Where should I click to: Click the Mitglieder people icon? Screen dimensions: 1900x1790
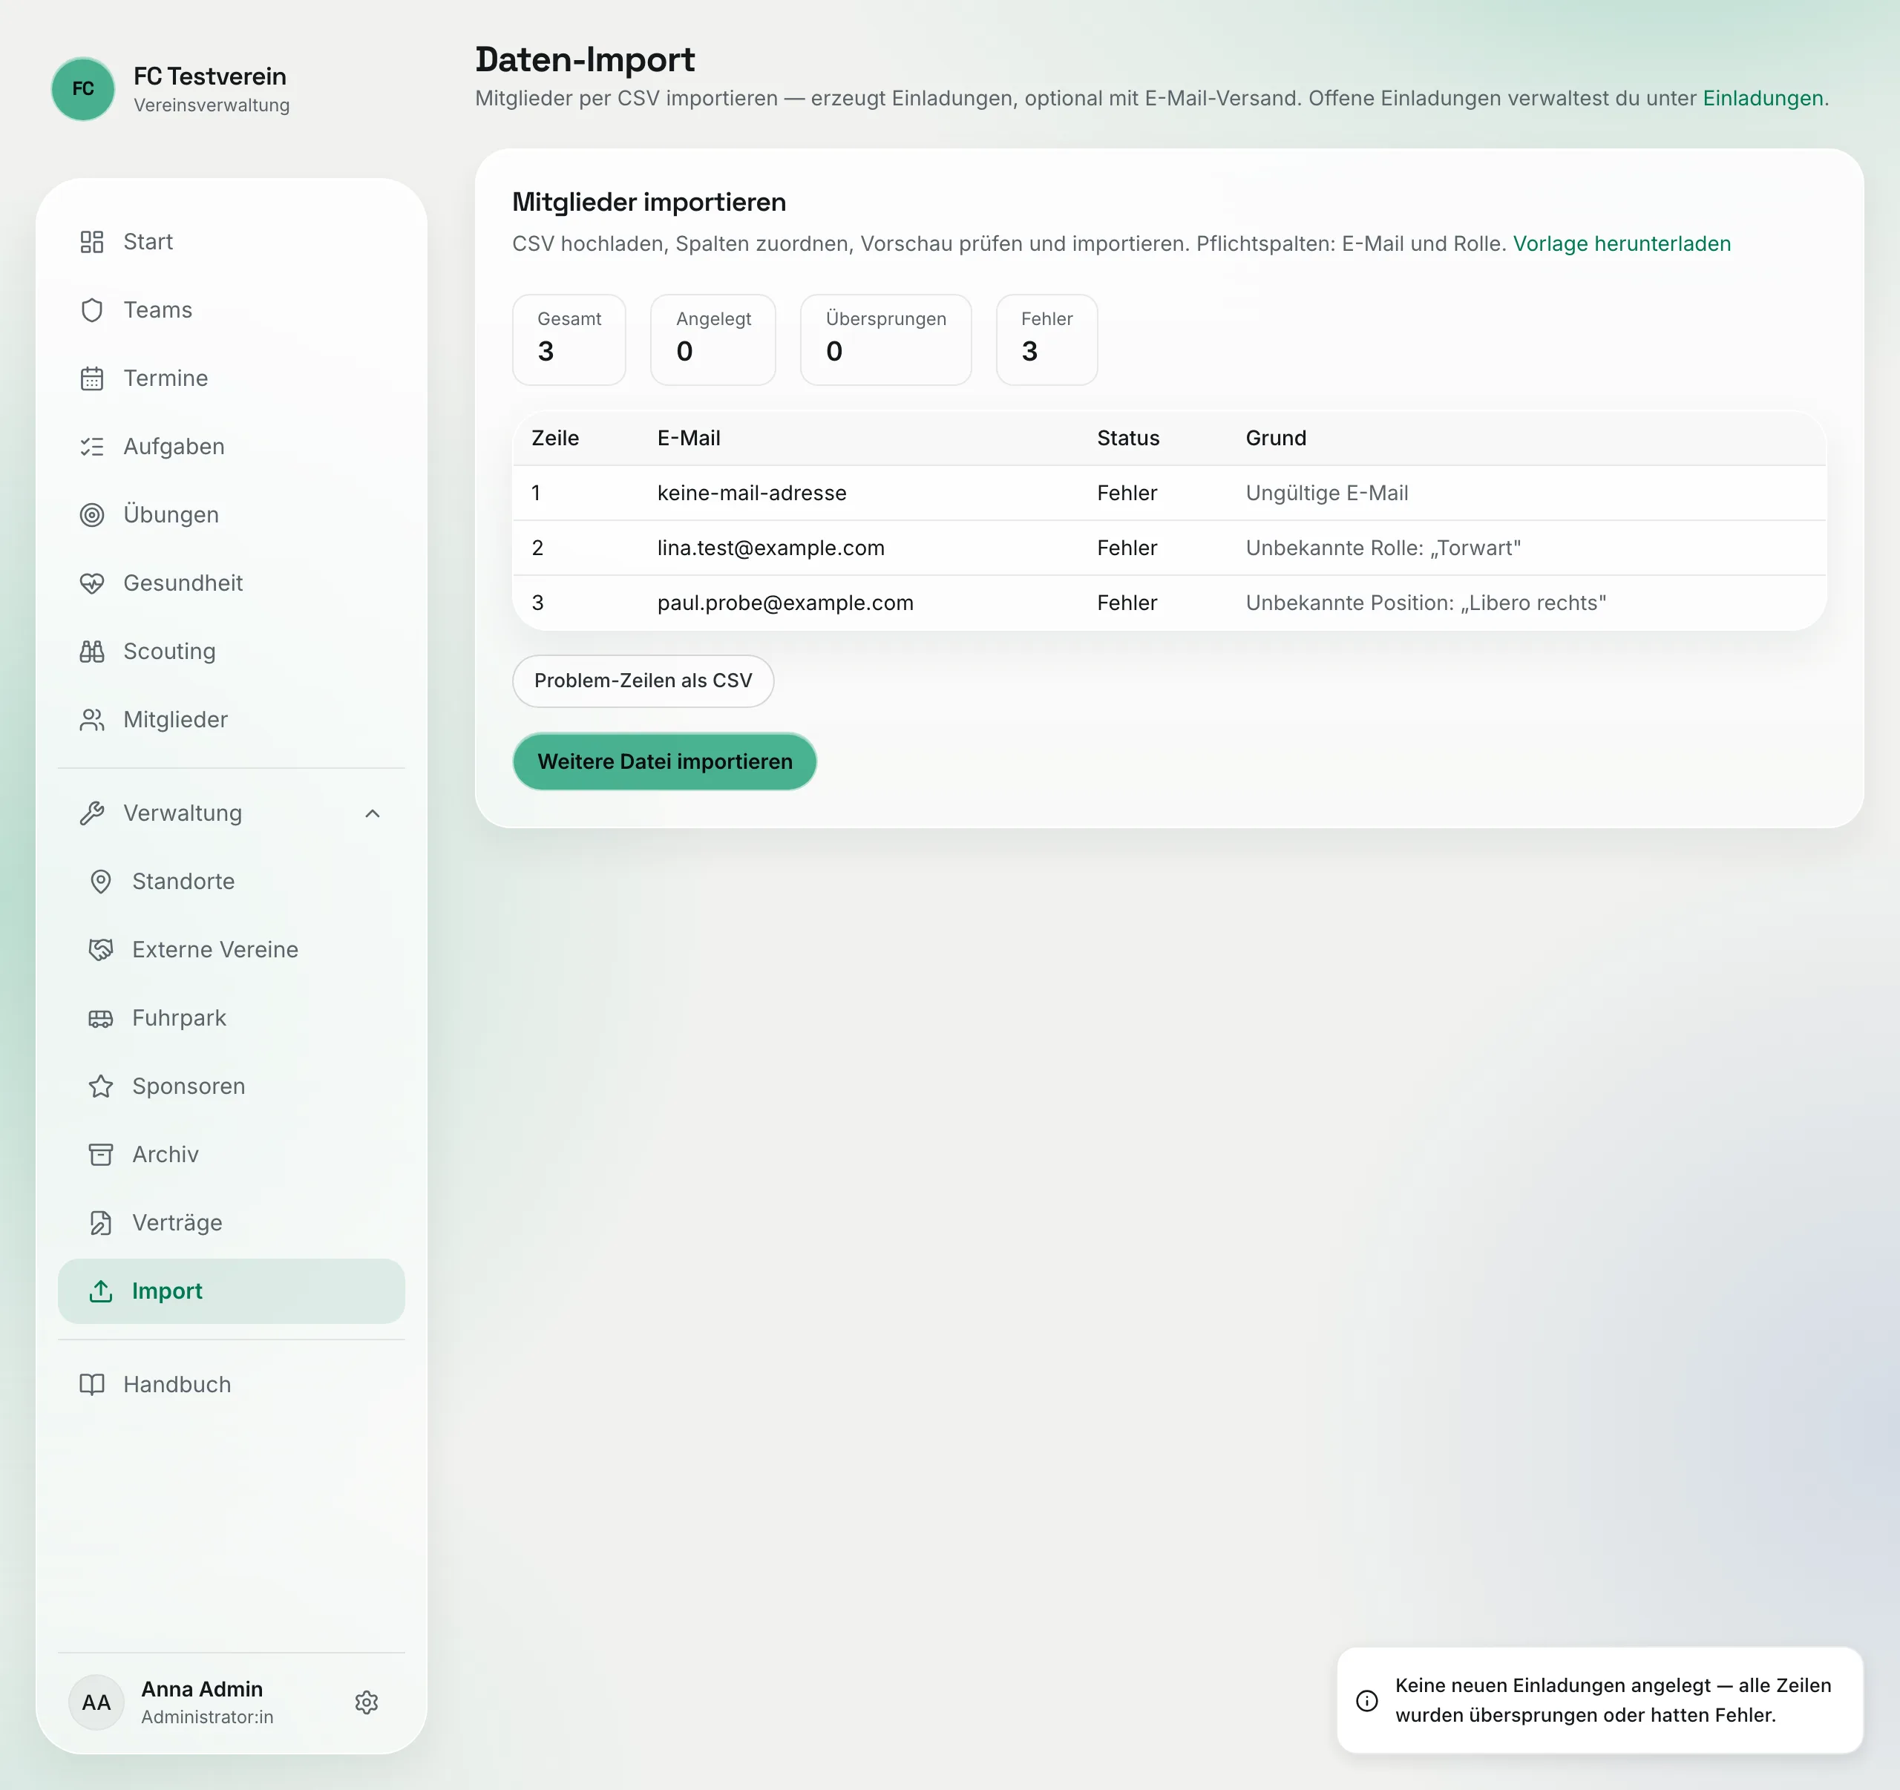[x=92, y=720]
